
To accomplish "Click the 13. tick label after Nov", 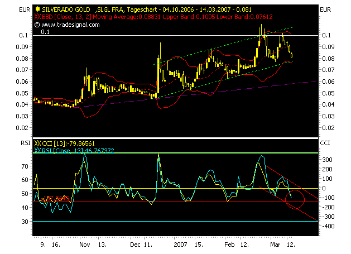I will 102,245.
